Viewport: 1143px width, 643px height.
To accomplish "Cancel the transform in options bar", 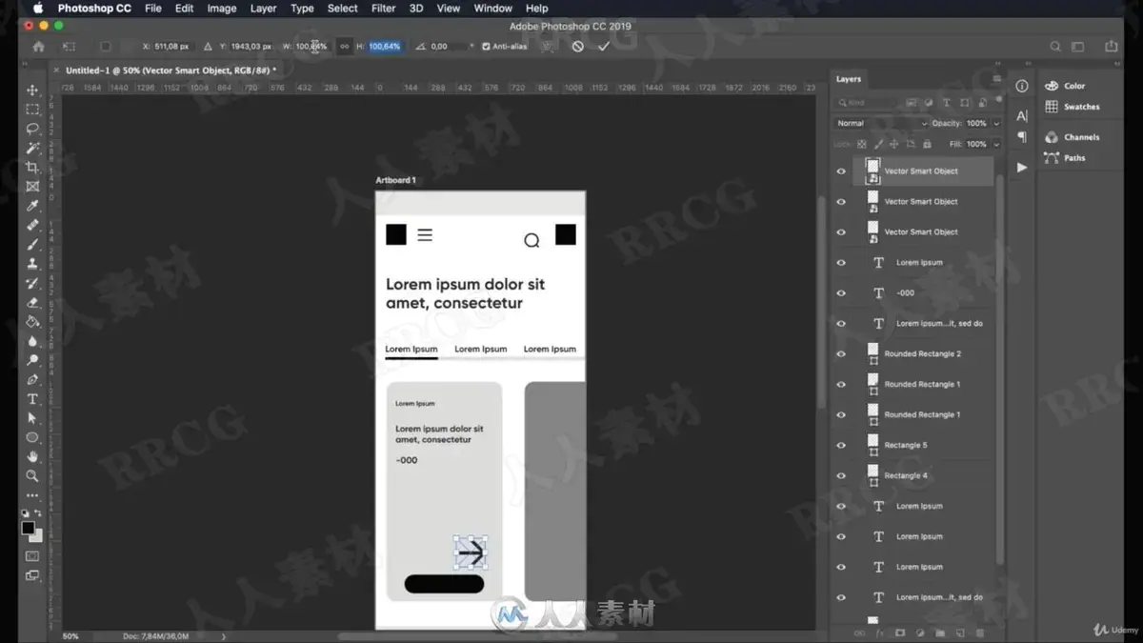I will pos(577,46).
